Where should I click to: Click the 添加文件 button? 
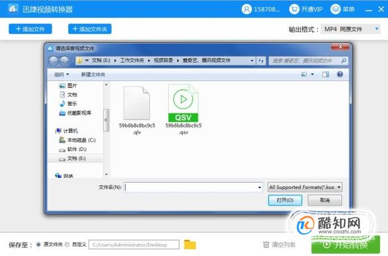click(x=30, y=29)
